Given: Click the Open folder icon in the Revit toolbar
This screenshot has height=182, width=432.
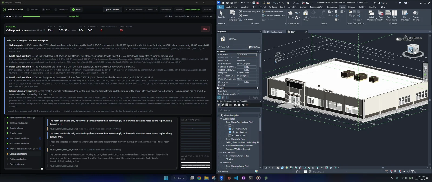Looking at the screenshot, I should [x=227, y=3].
